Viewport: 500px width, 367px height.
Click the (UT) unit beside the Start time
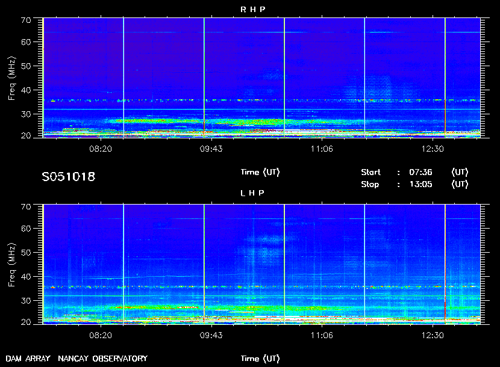(460, 172)
